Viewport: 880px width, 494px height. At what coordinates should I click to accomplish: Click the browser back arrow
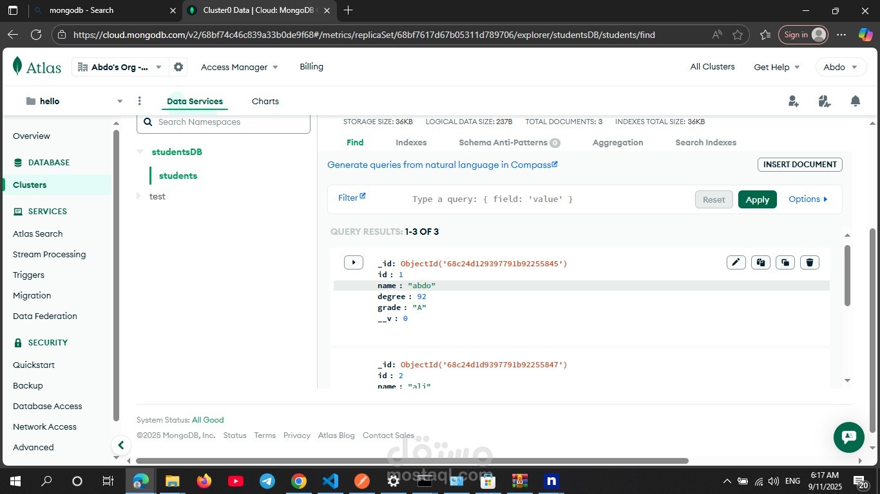click(13, 35)
